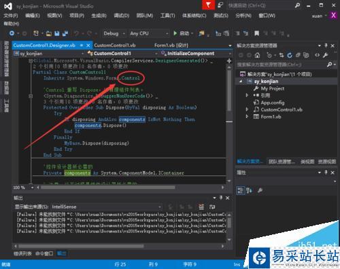Screen dimensions: 340x269
Task: Toggle categorized view in Properties panel
Action: (x=241, y=190)
